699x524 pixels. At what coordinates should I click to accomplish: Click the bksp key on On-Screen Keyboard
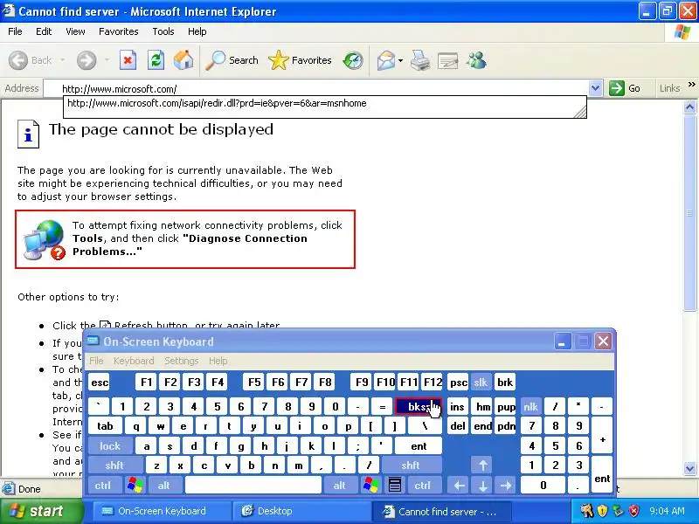[418, 407]
